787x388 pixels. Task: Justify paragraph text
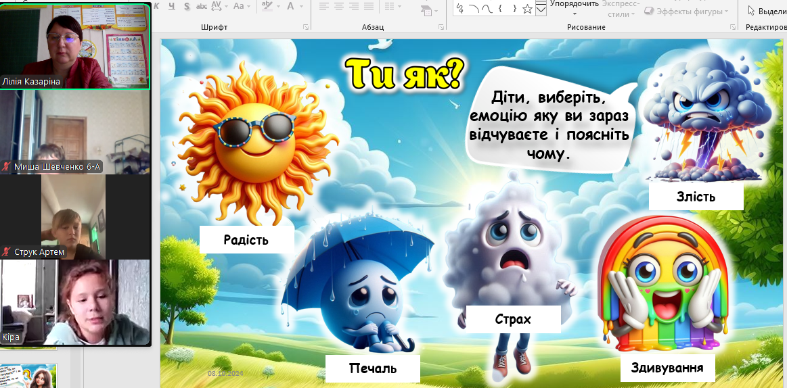pyautogui.click(x=369, y=6)
